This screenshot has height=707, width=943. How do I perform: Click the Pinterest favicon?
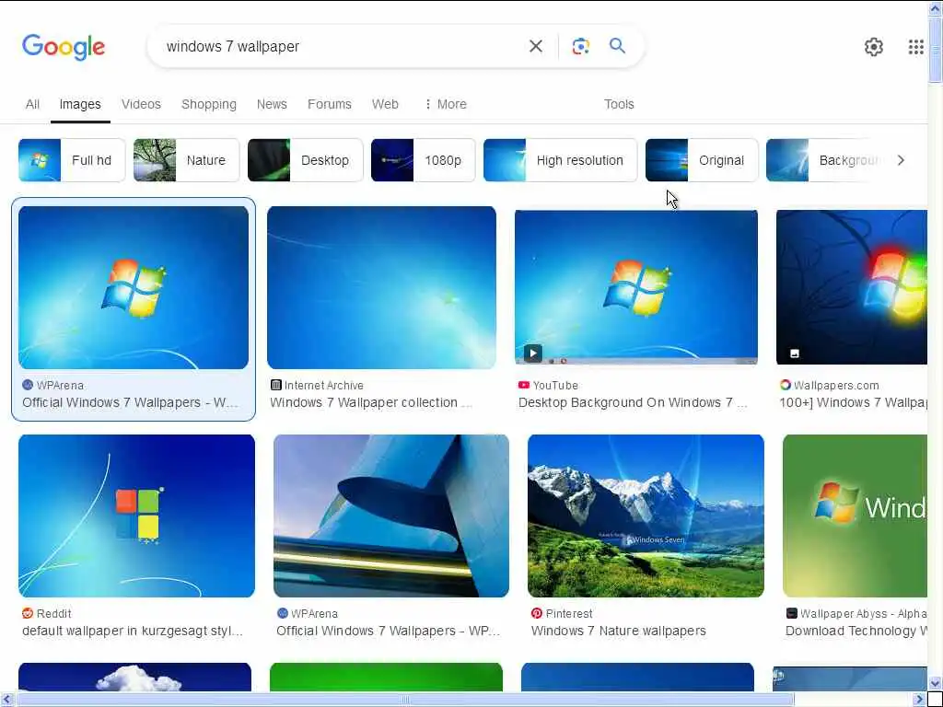tap(537, 613)
